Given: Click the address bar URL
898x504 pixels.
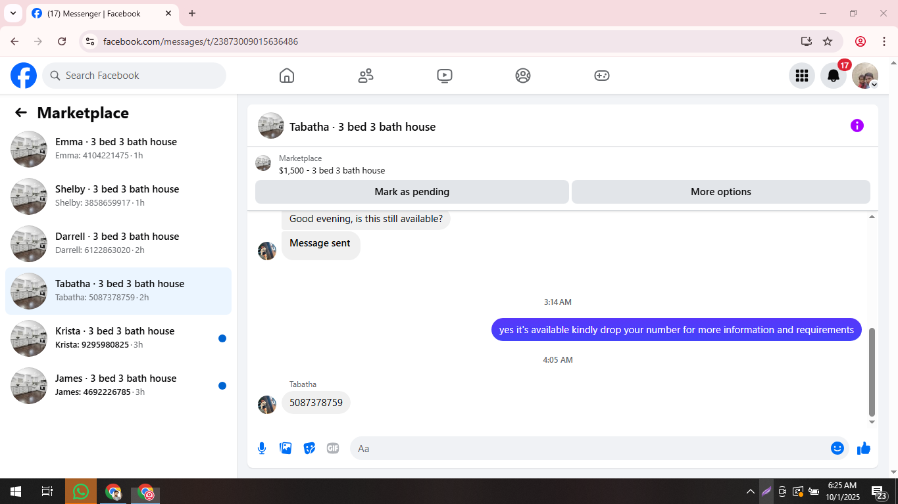Looking at the screenshot, I should [x=201, y=41].
